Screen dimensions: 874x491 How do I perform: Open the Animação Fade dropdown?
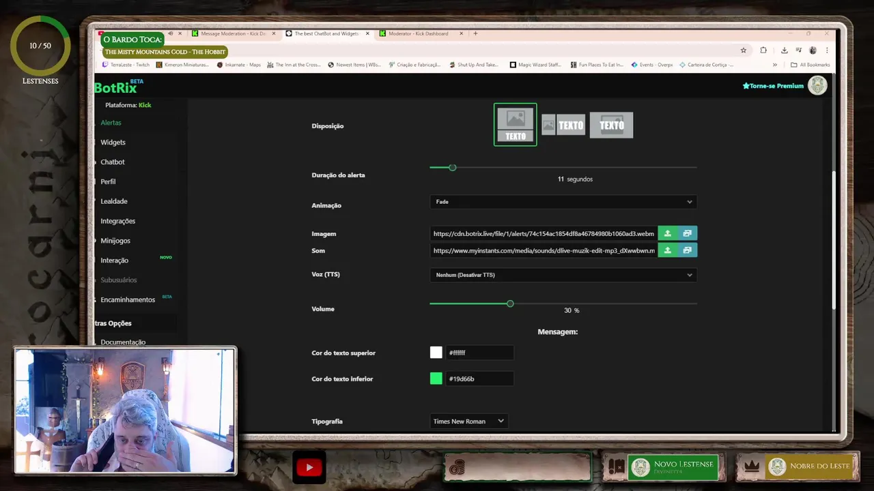coord(563,202)
